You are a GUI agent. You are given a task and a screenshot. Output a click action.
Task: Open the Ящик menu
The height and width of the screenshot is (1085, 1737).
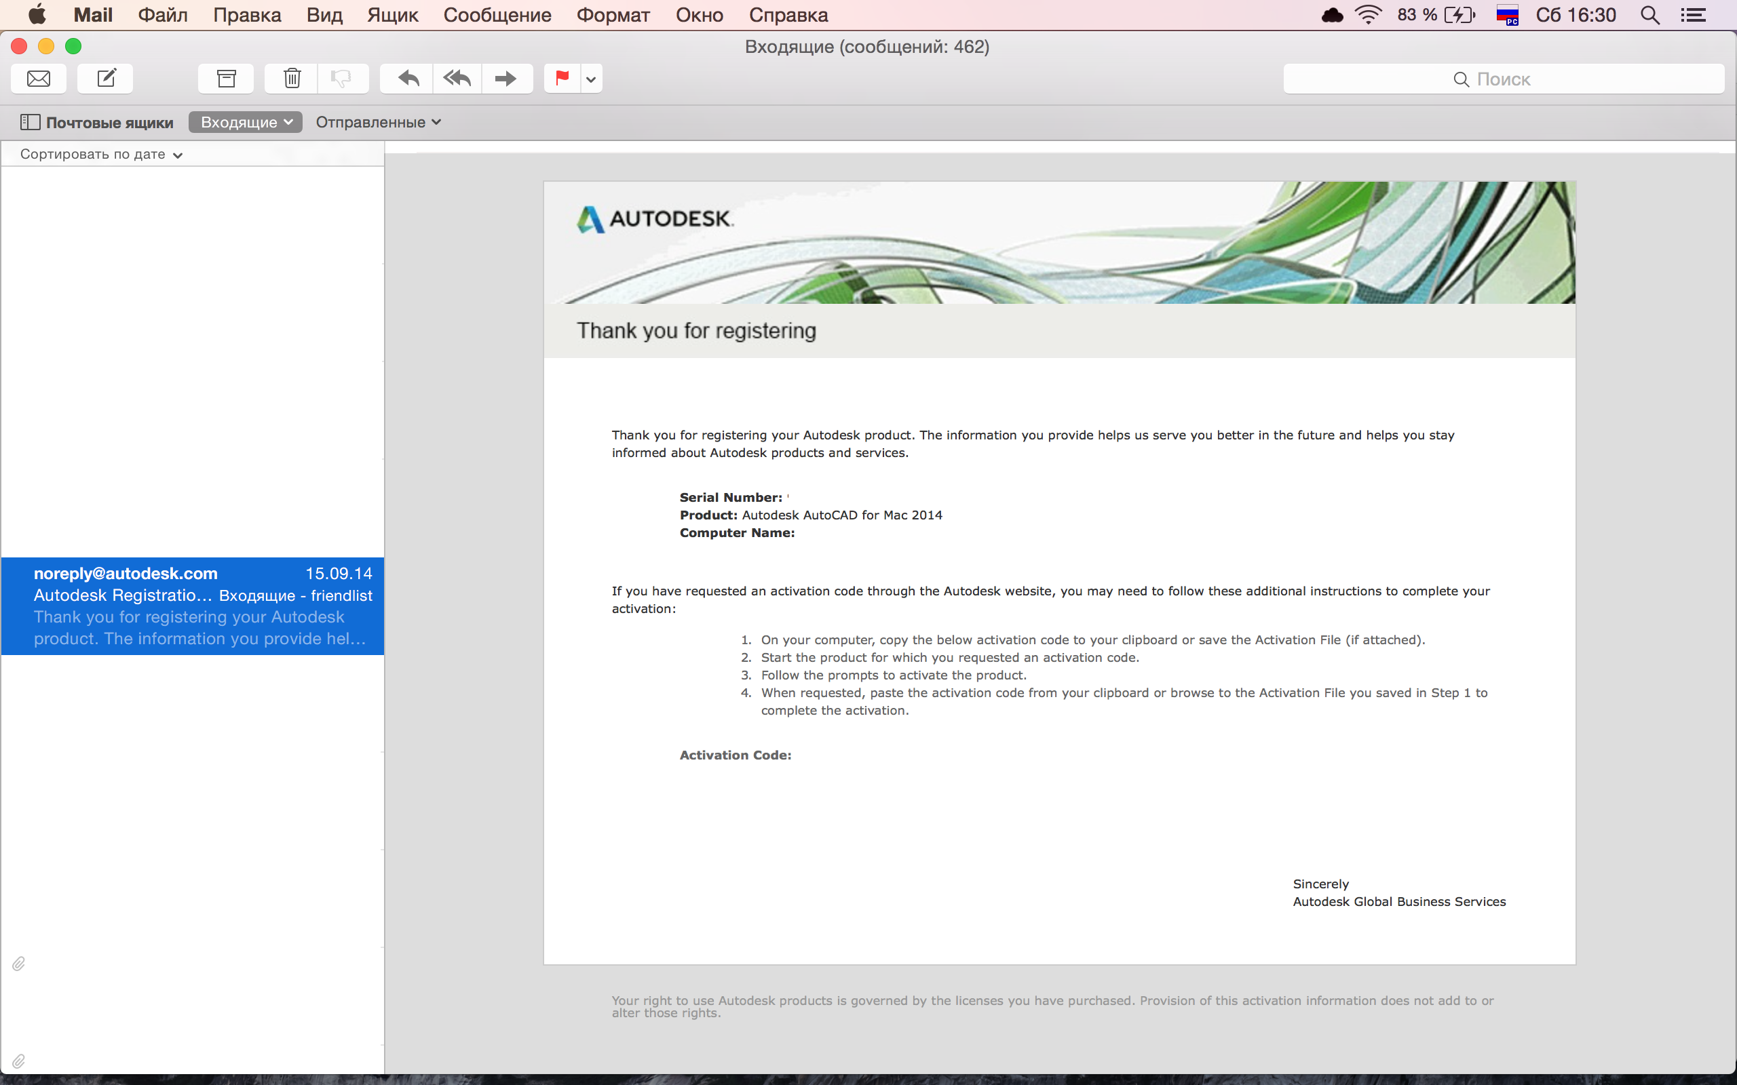tap(392, 15)
